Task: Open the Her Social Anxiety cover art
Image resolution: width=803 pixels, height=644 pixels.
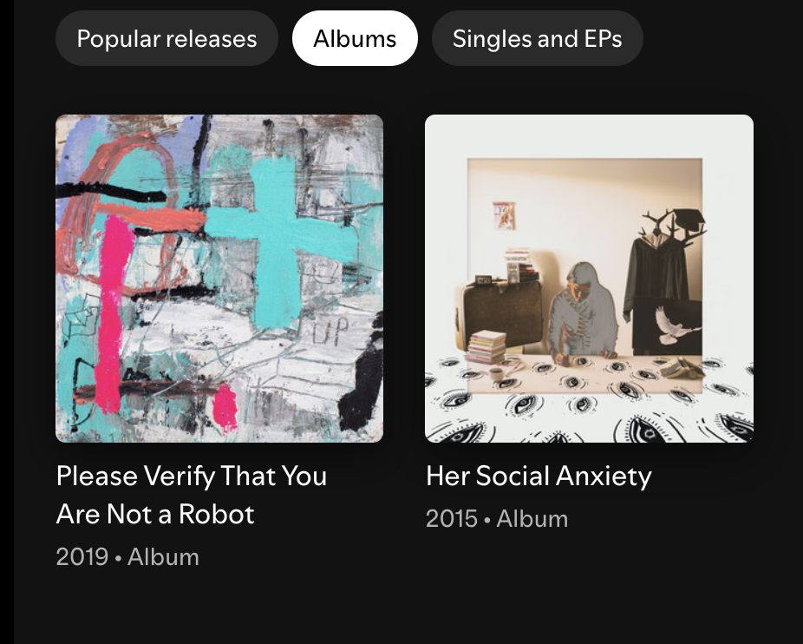Action: click(x=589, y=279)
